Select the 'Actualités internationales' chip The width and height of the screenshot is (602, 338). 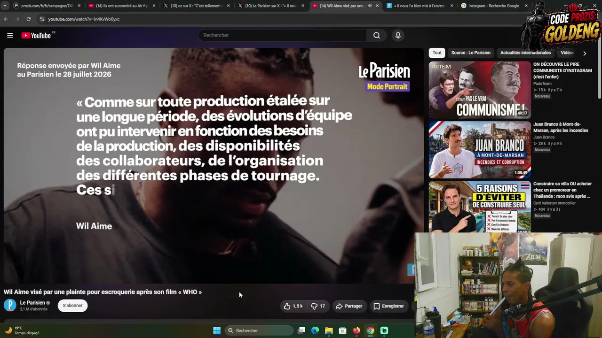(525, 53)
